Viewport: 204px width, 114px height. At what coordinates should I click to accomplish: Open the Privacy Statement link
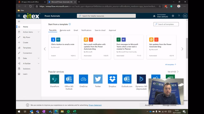95,105
